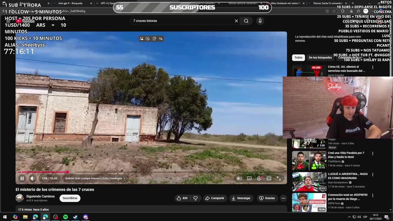Open 'LLEGUÉ A ARGENTINA' video thumbnail
The width and height of the screenshot is (393, 221).
tap(309, 181)
